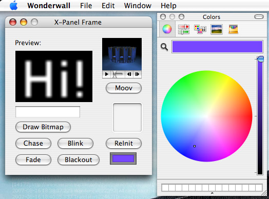Switch to the color sliders mode
The height and width of the screenshot is (199, 269).
click(x=184, y=29)
